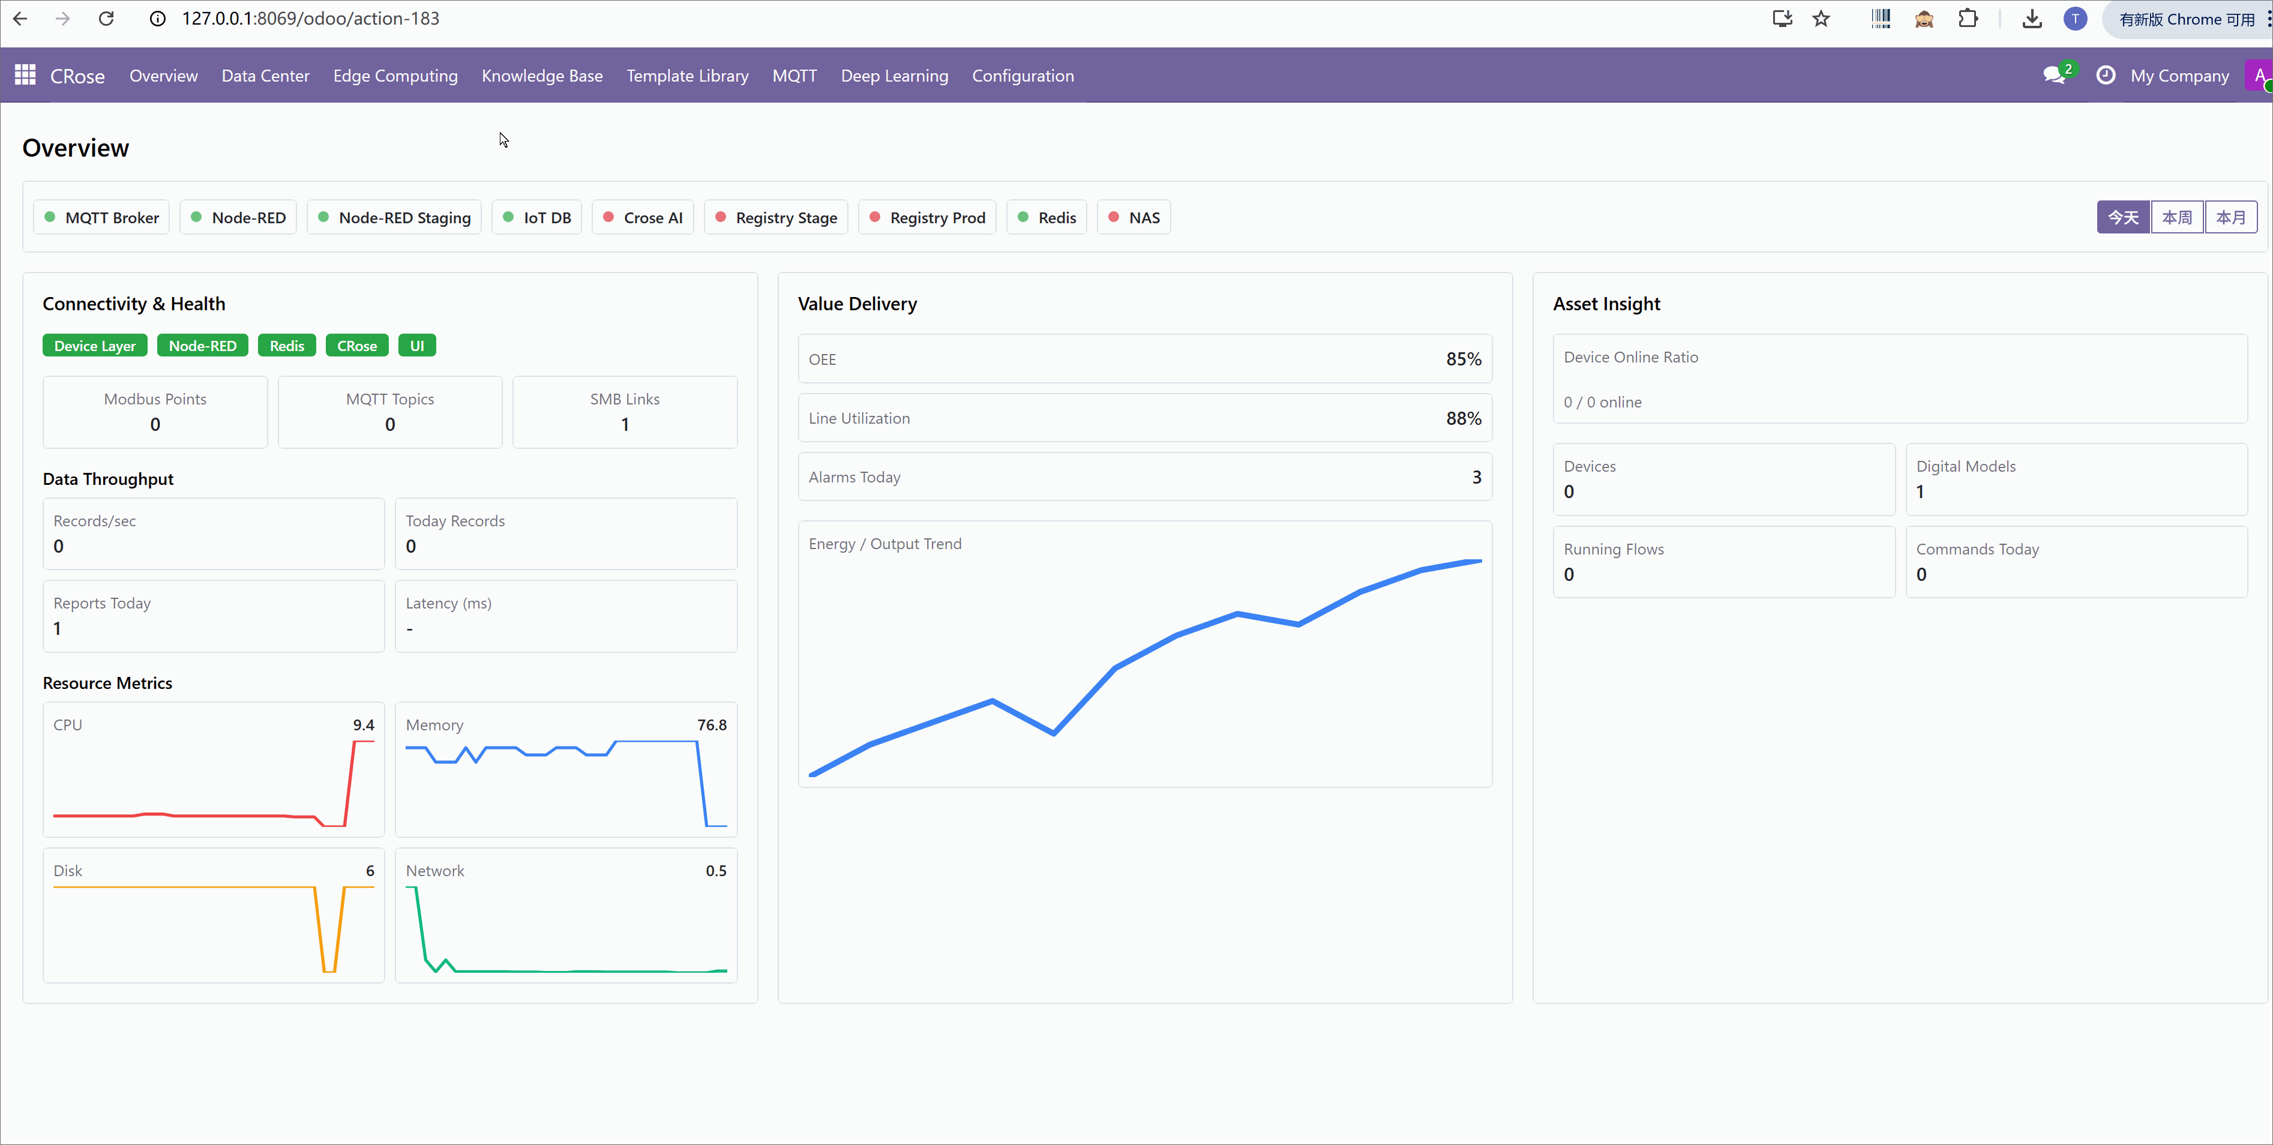Open the Template Library menu
This screenshot has width=2273, height=1145.
(688, 76)
